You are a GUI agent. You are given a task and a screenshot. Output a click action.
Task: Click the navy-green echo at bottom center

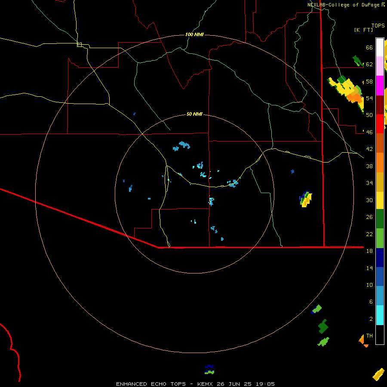(209, 369)
